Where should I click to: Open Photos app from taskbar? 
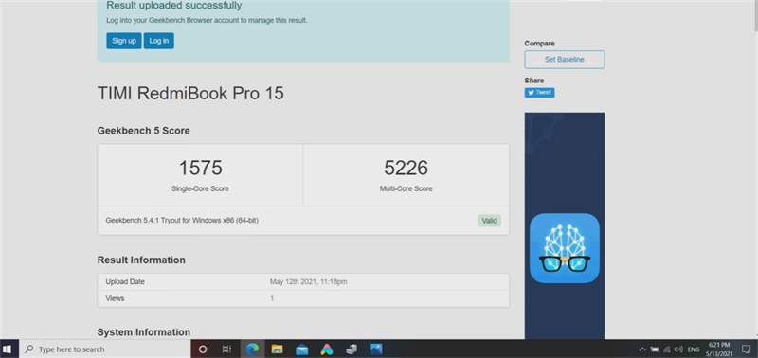pos(376,349)
